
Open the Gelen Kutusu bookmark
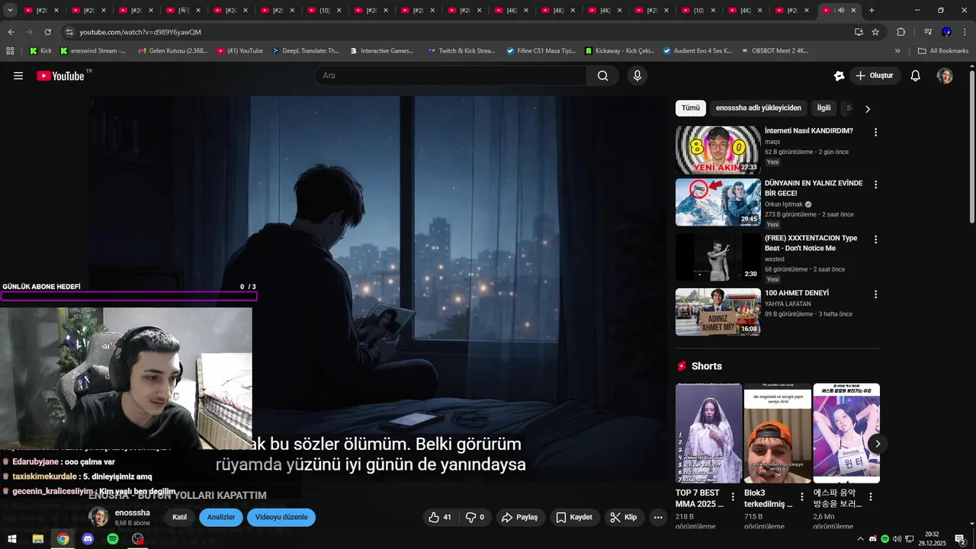pyautogui.click(x=173, y=51)
